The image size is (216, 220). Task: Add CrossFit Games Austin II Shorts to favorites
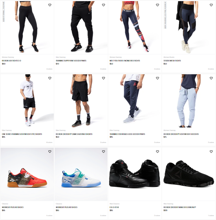tap(103, 78)
